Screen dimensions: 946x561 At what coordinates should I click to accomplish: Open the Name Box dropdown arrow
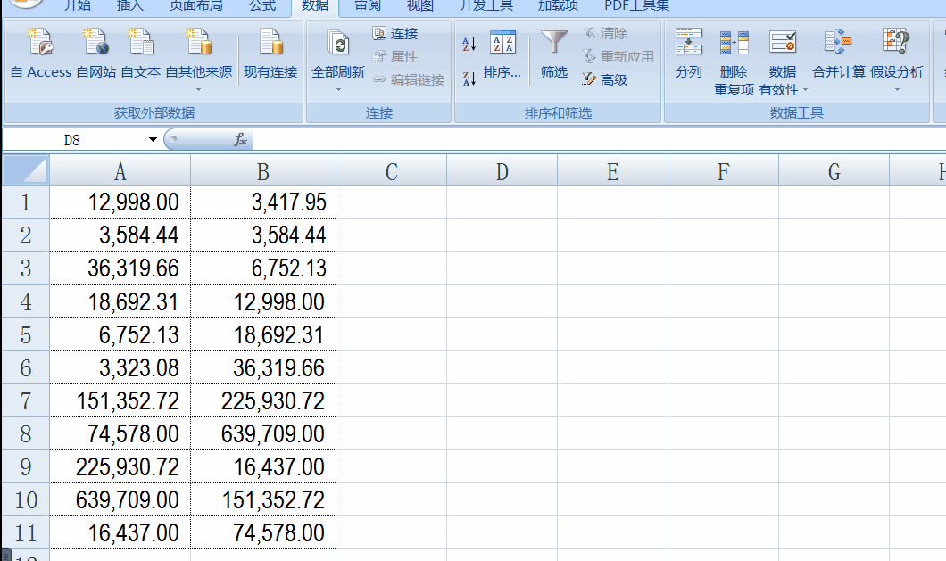click(x=152, y=140)
